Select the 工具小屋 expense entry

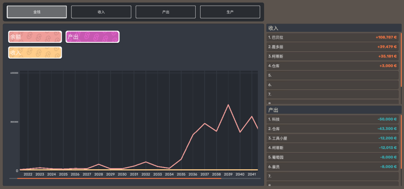[x=333, y=138]
